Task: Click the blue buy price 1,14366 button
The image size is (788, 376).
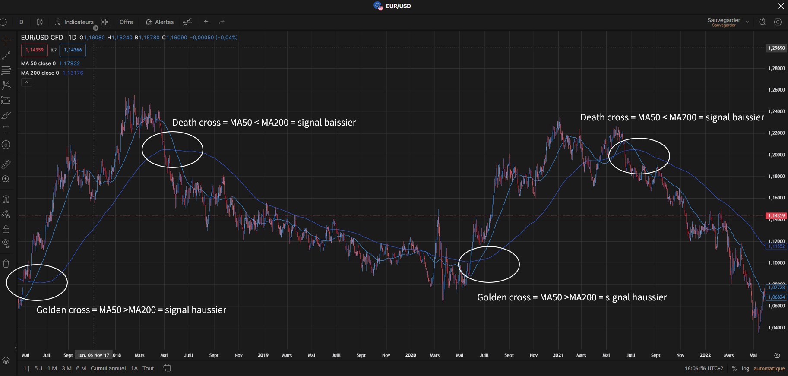Action: [x=73, y=50]
